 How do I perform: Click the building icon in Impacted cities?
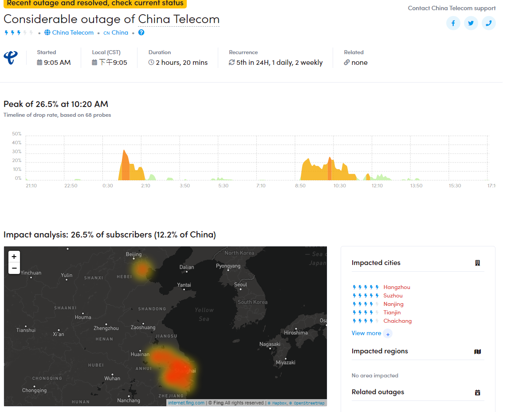tap(477, 263)
